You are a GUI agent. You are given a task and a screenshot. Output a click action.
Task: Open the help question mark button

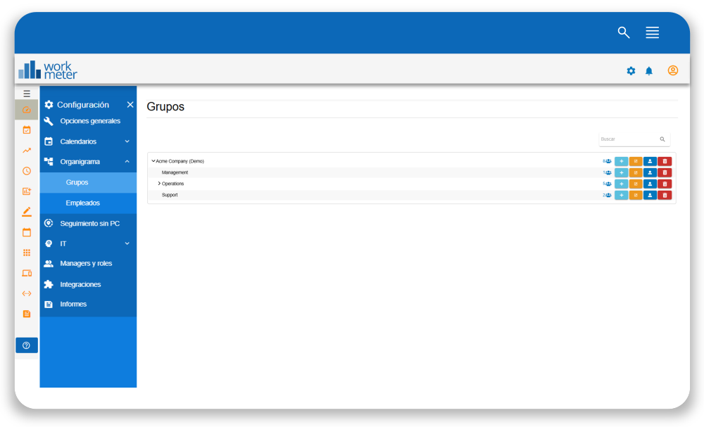(x=27, y=345)
